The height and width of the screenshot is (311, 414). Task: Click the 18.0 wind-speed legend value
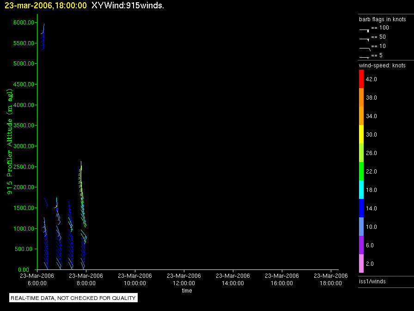(x=371, y=190)
